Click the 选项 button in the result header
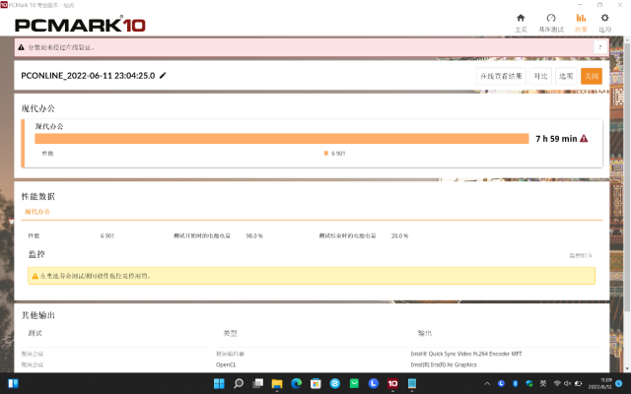631x394 pixels. pos(566,76)
